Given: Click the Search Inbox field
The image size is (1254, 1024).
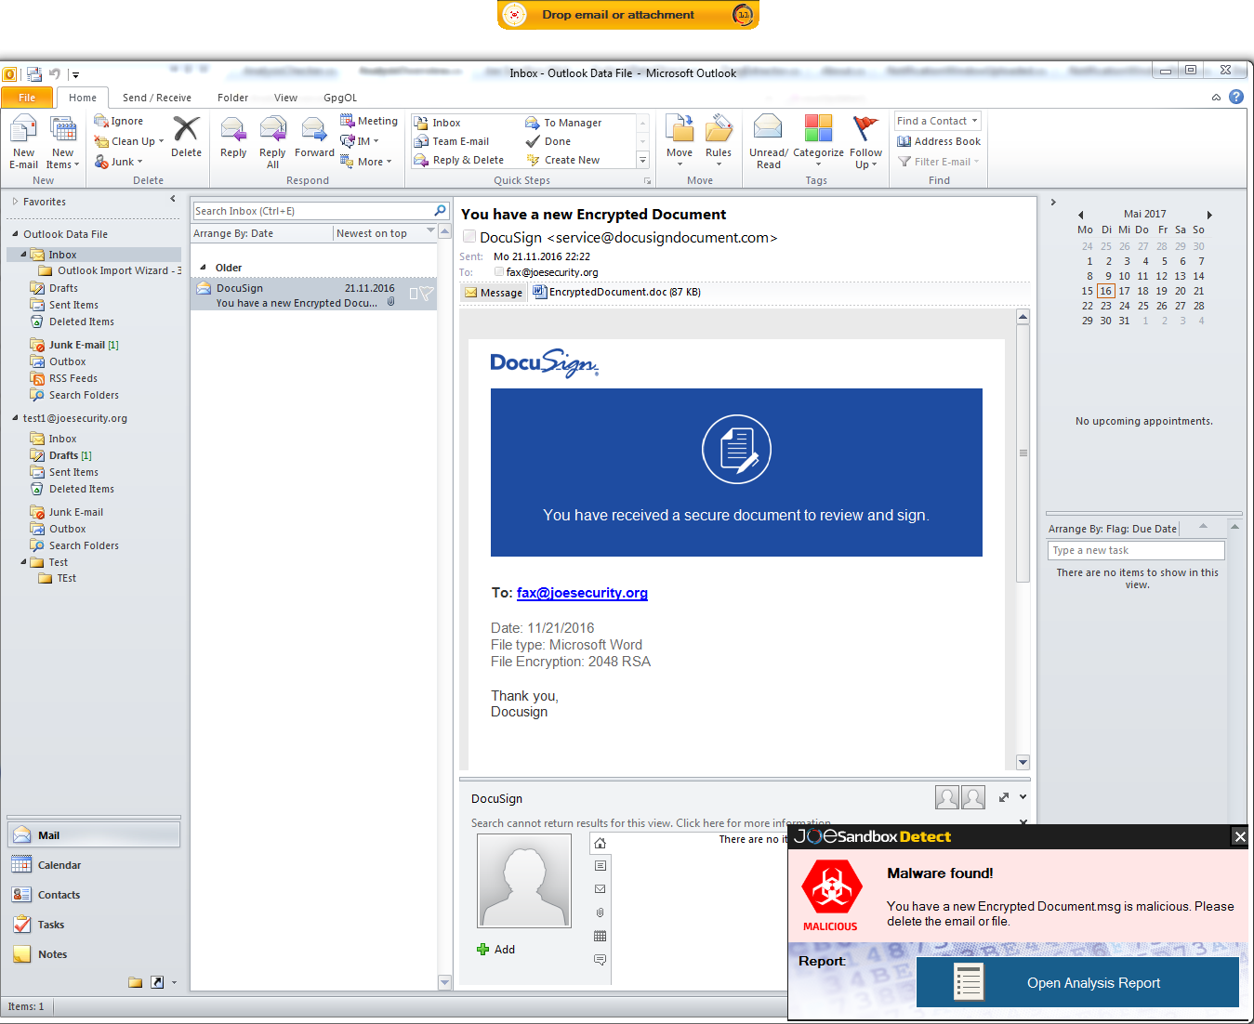Looking at the screenshot, I should pyautogui.click(x=313, y=211).
